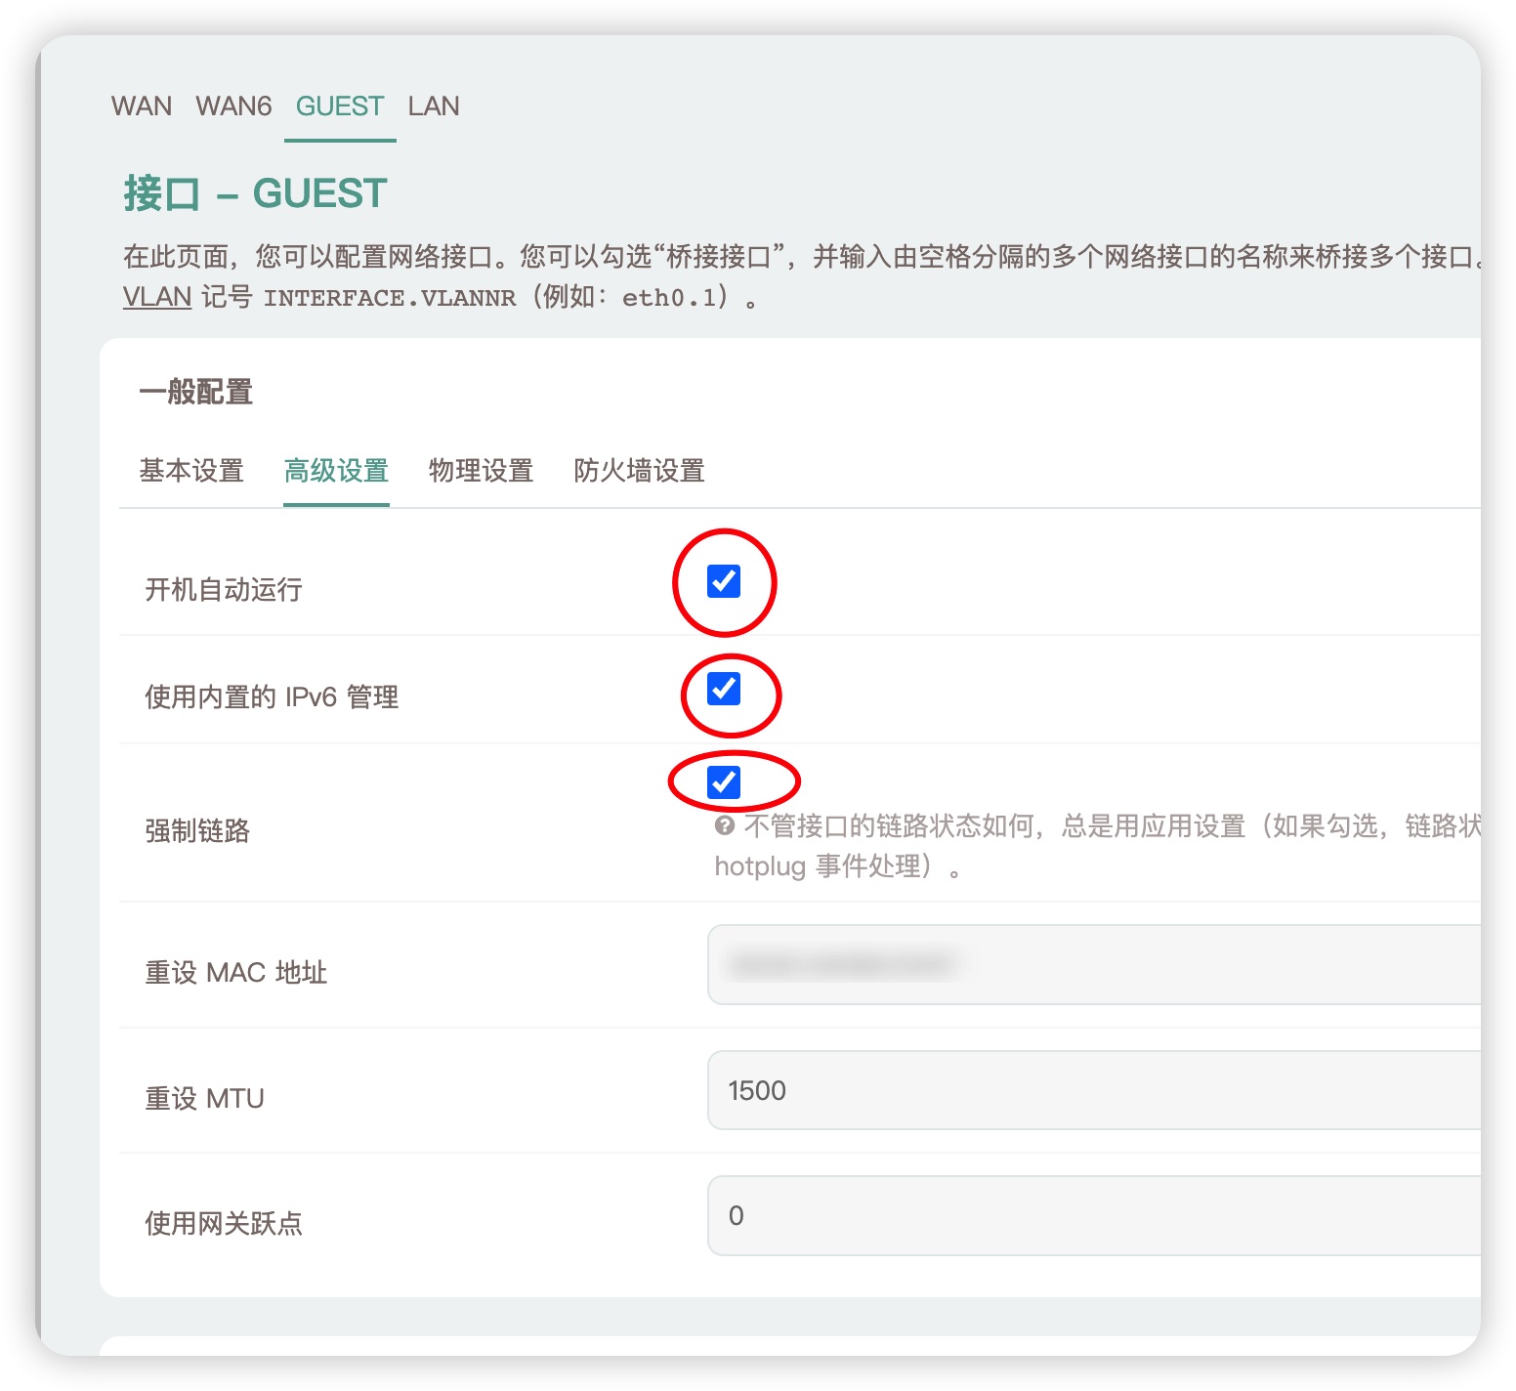Viewport: 1516px width, 1391px height.
Task: Click the 接口 – GUEST page heading
Action: 254,192
